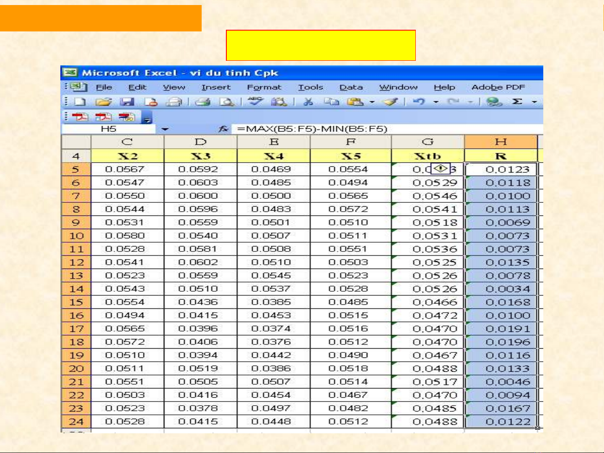Open the Name Box dropdown arrow
This screenshot has height=453, width=604.
click(x=165, y=129)
